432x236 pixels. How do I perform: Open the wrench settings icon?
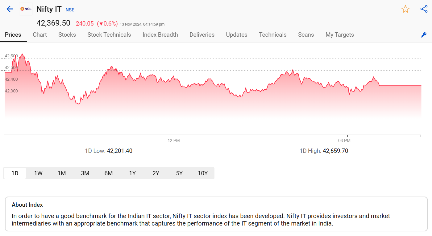[x=424, y=35]
